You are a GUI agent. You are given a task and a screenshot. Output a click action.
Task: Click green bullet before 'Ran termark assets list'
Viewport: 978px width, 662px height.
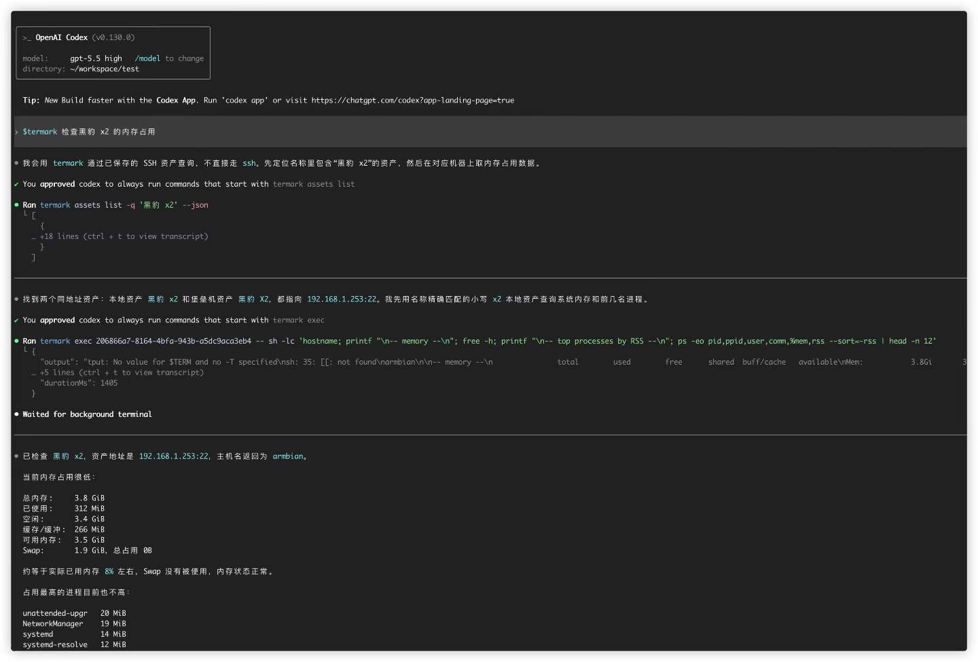pos(16,205)
